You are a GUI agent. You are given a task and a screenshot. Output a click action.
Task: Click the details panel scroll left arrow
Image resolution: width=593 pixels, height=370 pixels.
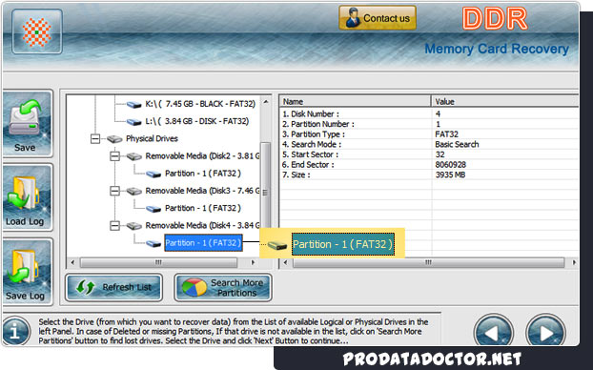click(x=285, y=262)
